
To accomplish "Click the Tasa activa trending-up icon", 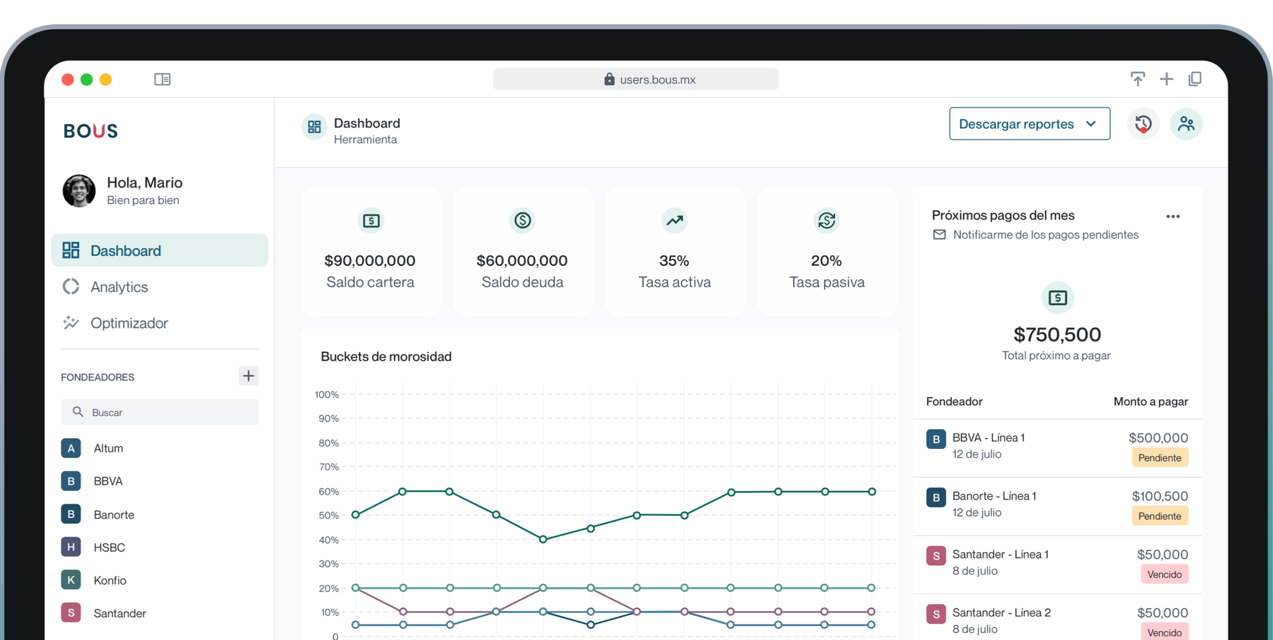I will click(674, 221).
